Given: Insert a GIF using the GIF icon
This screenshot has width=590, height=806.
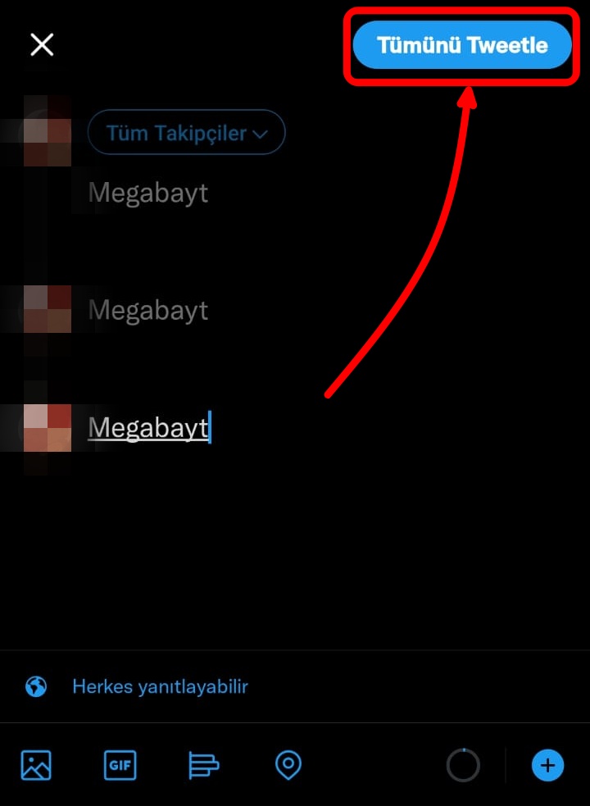Looking at the screenshot, I should [x=120, y=765].
